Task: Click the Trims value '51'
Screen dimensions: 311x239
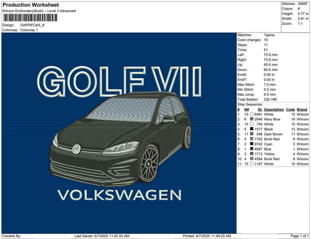Action: point(266,50)
